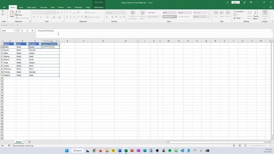The height and width of the screenshot is (154, 274).
Task: Open Visual Studio Code from the taskbar
Action: point(182,151)
